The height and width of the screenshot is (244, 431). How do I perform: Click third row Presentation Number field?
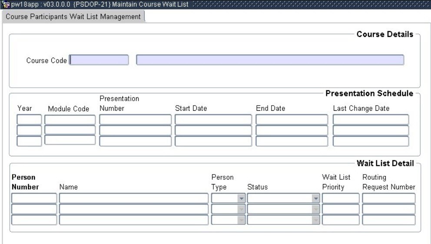click(136, 141)
